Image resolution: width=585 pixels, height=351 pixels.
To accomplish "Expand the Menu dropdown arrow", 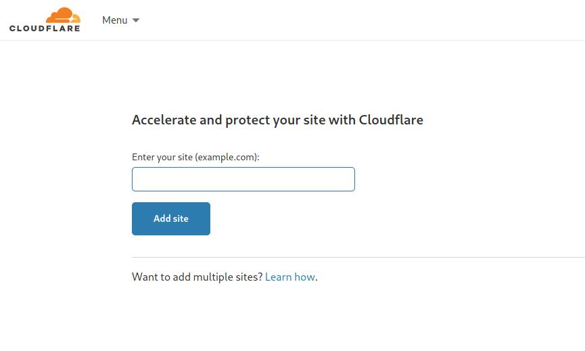I will pyautogui.click(x=136, y=20).
